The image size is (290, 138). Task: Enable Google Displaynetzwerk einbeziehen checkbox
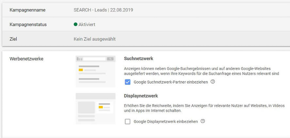tap(128, 121)
